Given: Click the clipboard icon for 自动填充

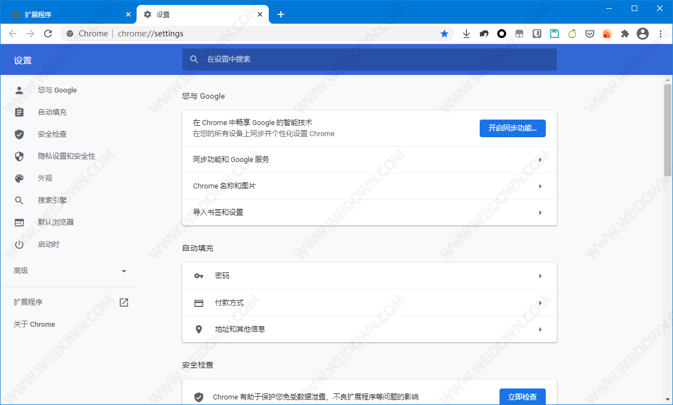Looking at the screenshot, I should click(x=19, y=112).
